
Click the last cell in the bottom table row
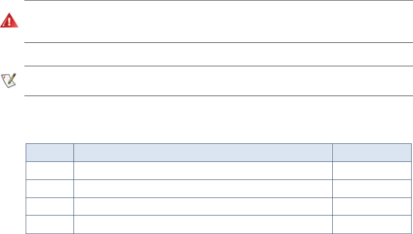[x=372, y=225]
